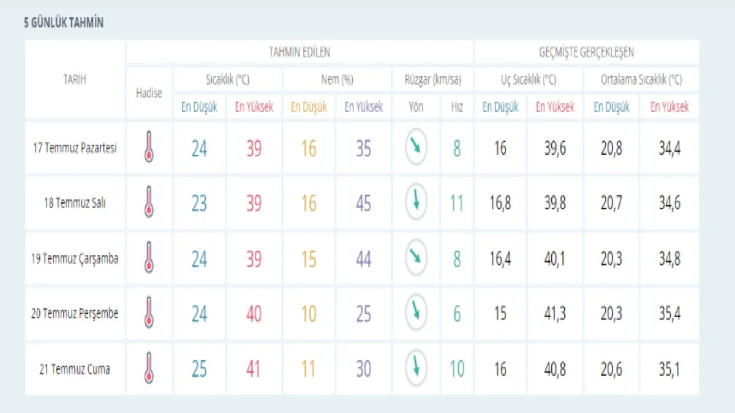
Task: Click the TAHMİN EDİLEN header
Action: (x=300, y=53)
